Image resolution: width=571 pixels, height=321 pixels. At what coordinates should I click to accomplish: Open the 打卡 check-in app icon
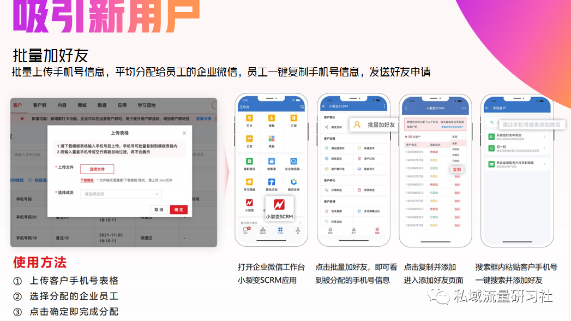[249, 118]
